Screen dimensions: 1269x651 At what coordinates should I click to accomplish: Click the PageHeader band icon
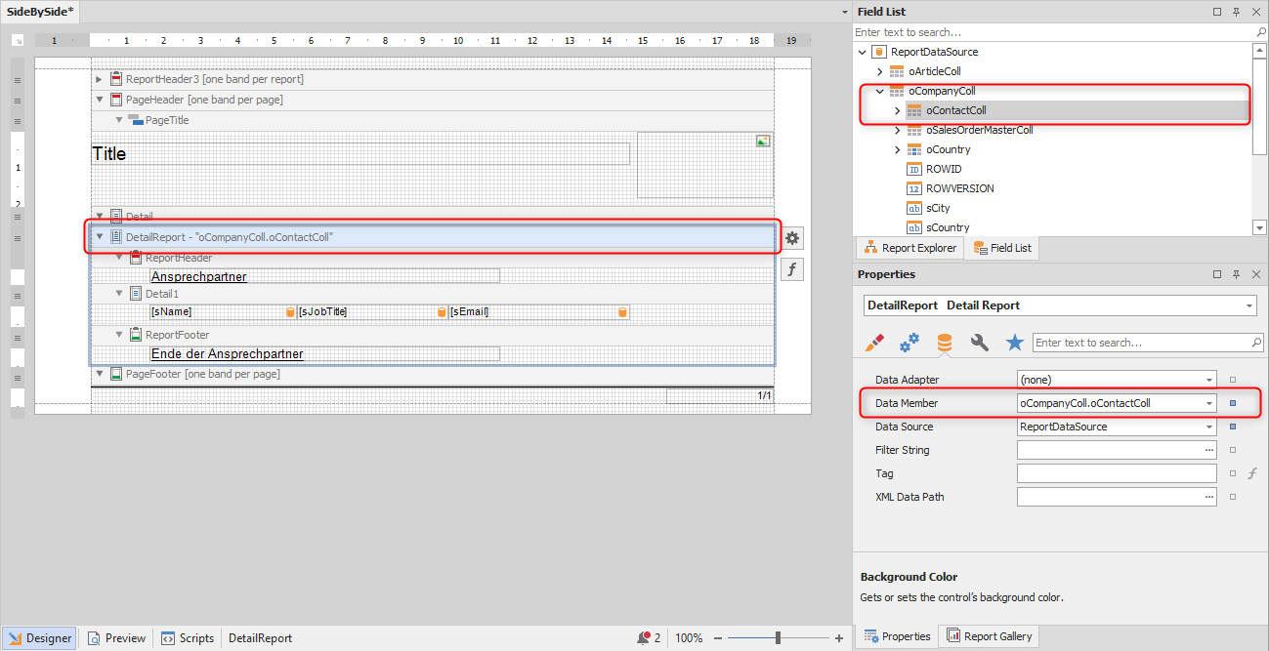(x=116, y=100)
